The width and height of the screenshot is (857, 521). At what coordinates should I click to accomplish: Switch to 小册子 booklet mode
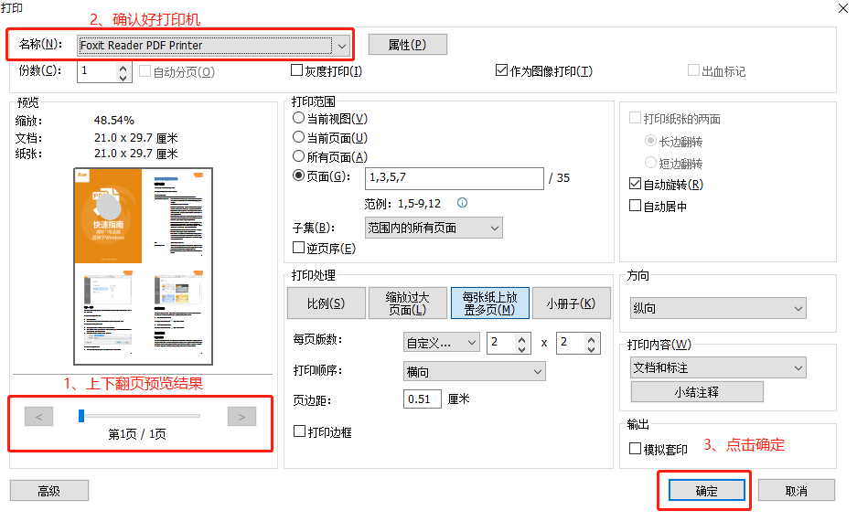[571, 303]
